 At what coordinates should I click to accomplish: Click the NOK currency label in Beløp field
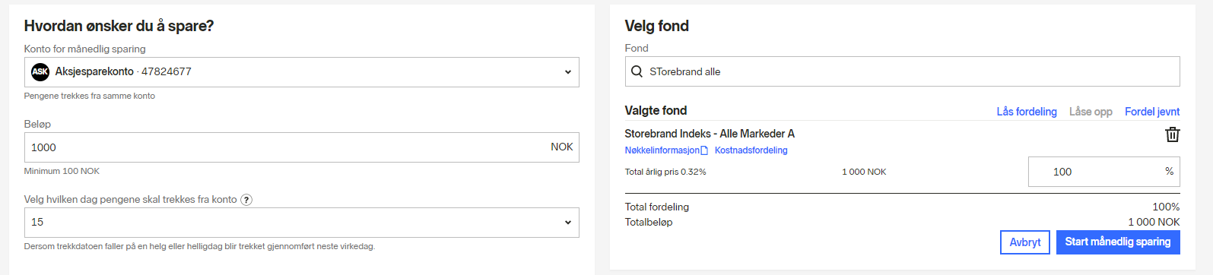(x=561, y=147)
